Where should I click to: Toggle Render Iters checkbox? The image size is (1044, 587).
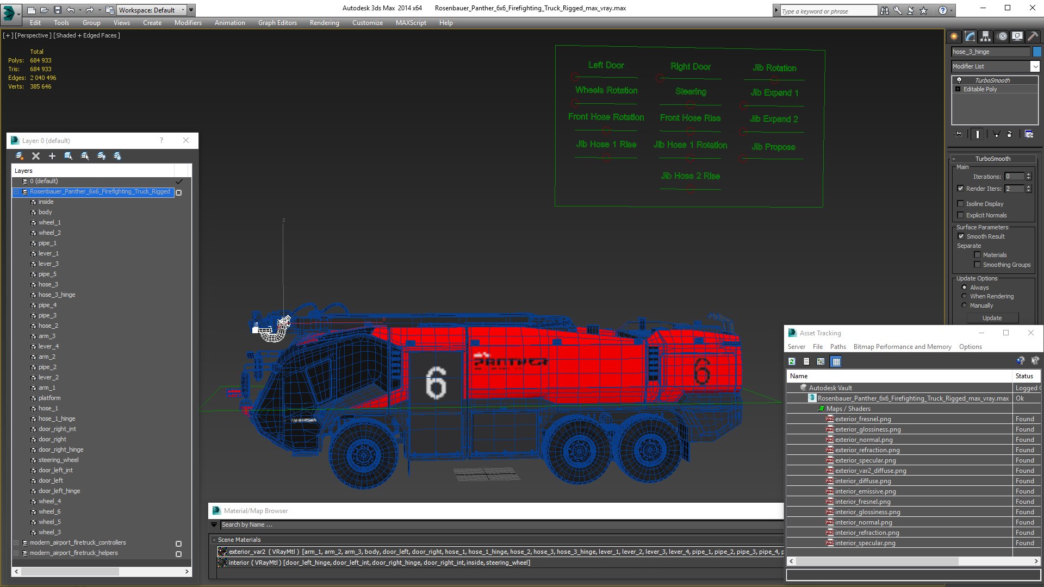point(960,189)
